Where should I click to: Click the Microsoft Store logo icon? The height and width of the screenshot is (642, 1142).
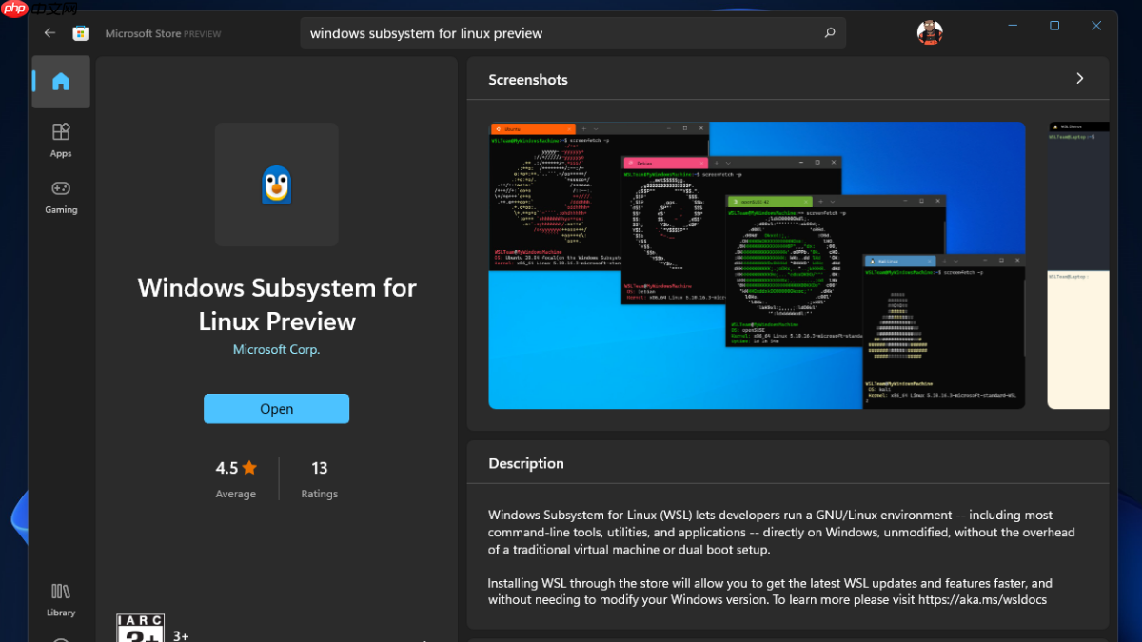(x=81, y=33)
